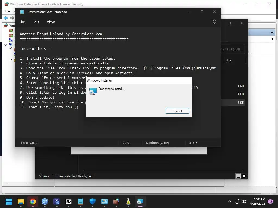Open the Notepad Edit menu
The image size is (278, 208).
[x=36, y=22]
